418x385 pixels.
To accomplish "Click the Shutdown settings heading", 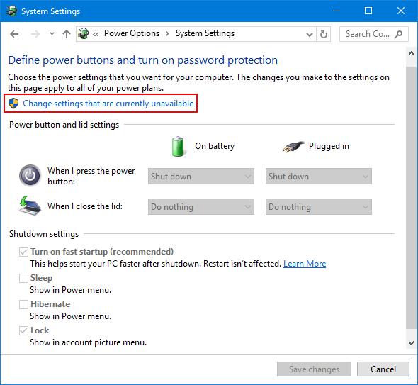I will pyautogui.click(x=44, y=234).
